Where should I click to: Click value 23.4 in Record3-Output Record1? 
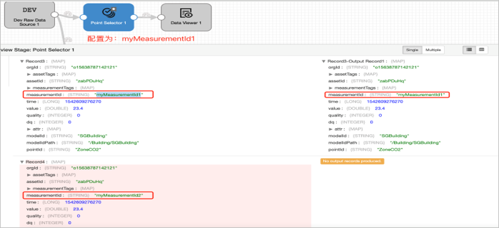(x=380, y=108)
